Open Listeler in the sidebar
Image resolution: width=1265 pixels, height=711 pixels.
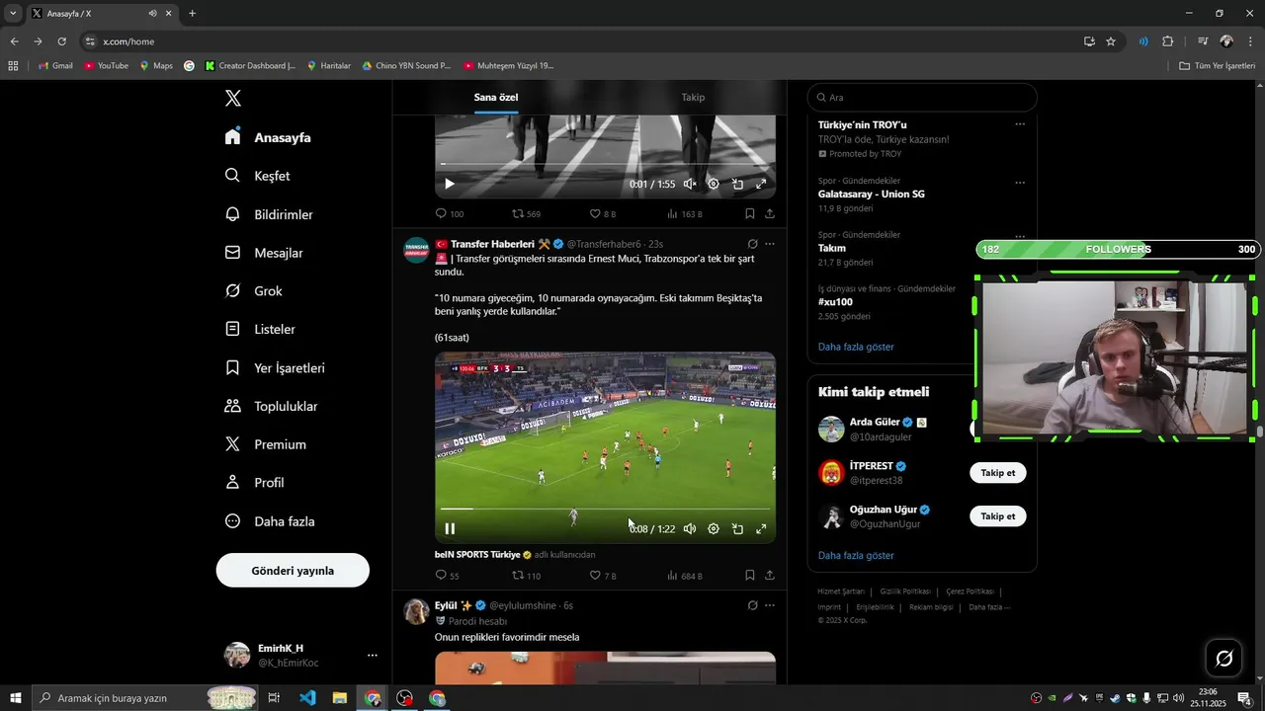260,329
